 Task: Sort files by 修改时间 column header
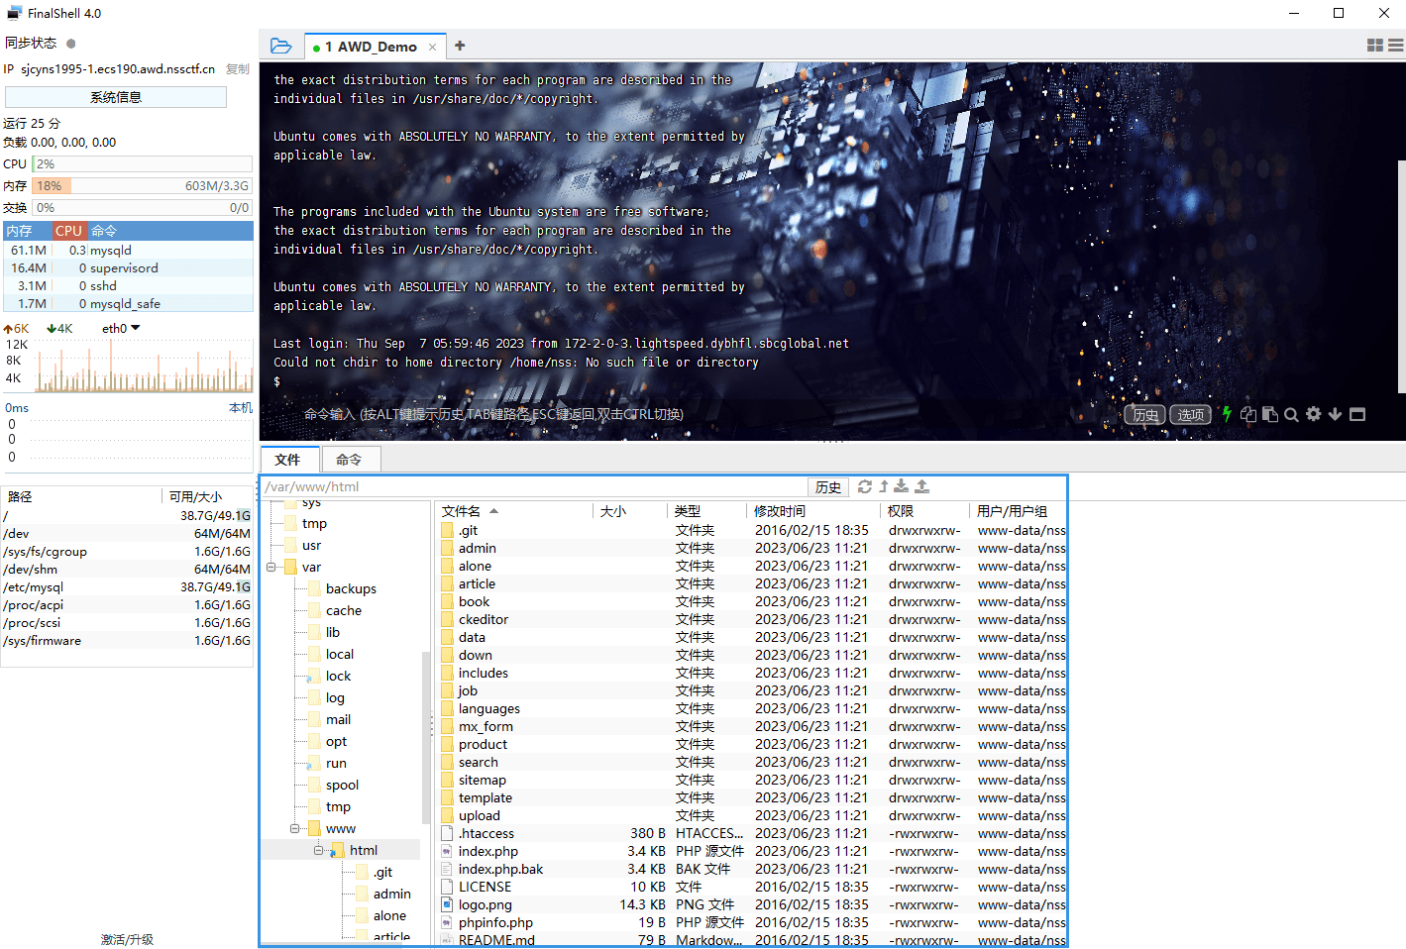[x=813, y=511]
